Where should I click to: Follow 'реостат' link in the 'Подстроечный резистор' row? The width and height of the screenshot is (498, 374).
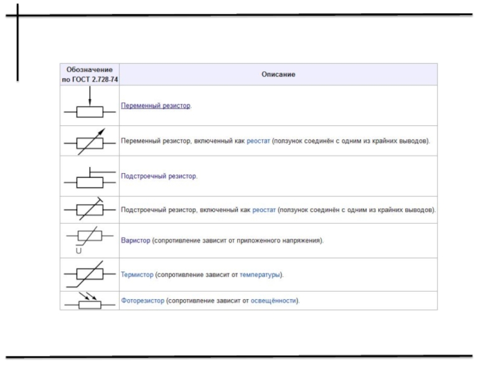(x=264, y=210)
